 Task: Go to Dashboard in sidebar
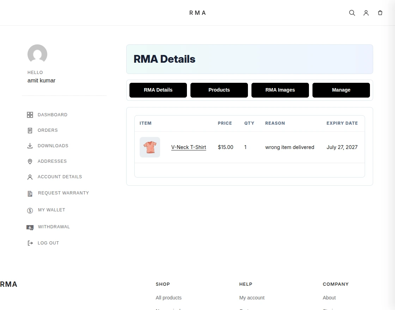[x=53, y=115]
